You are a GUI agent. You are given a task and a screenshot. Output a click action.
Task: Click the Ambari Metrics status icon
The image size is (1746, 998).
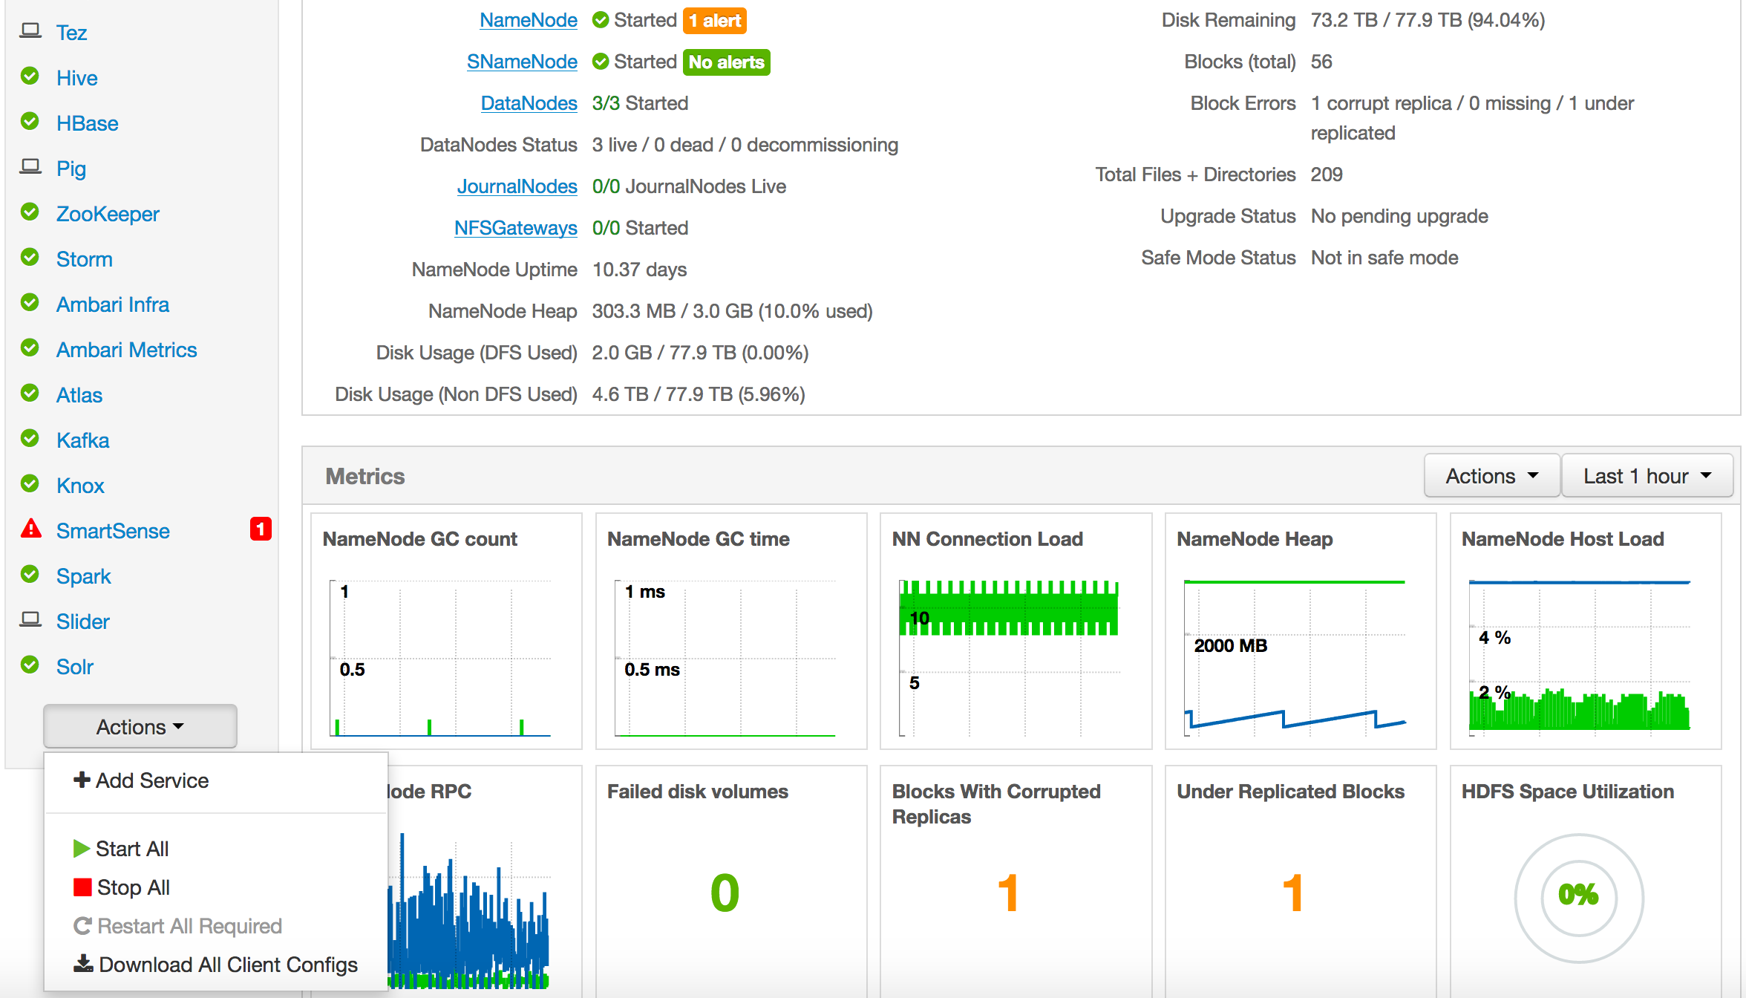(30, 348)
